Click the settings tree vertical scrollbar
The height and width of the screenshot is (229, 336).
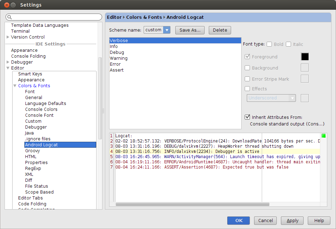100,98
